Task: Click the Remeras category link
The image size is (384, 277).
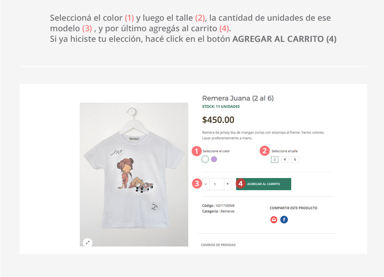Action: pos(228,212)
